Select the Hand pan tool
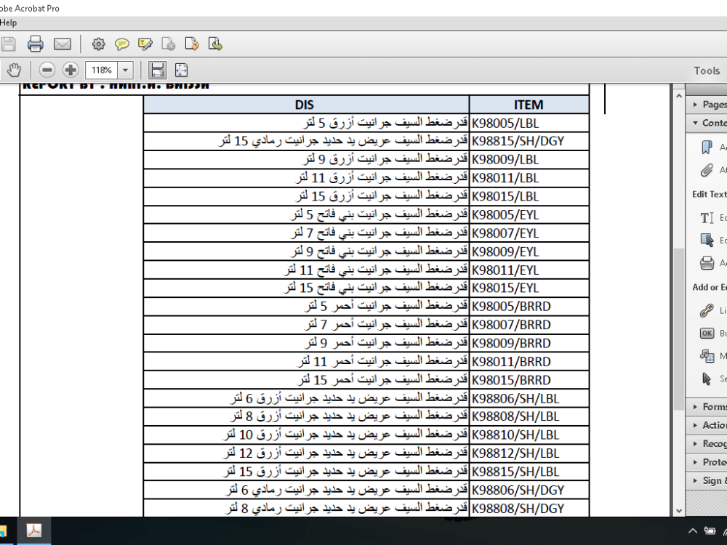 (x=14, y=70)
